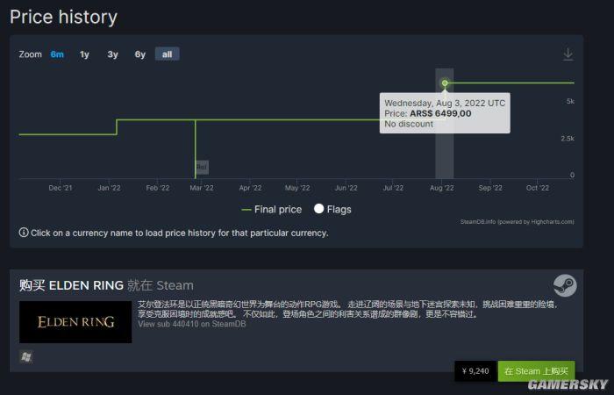
Task: Click the Oct '22 axis label
Action: tap(538, 188)
